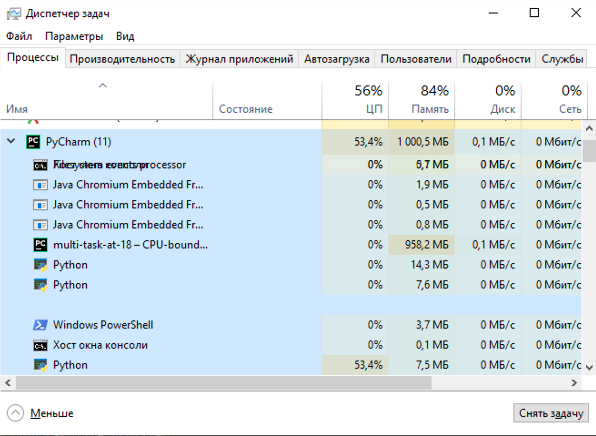Image resolution: width=596 pixels, height=436 pixels.
Task: Select the PyCharm (11) row name
Action: point(78,141)
